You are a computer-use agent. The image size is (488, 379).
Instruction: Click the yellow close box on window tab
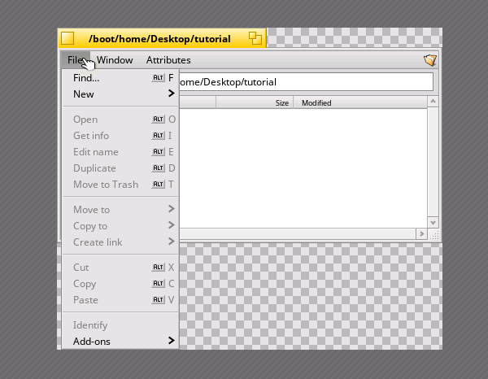68,38
